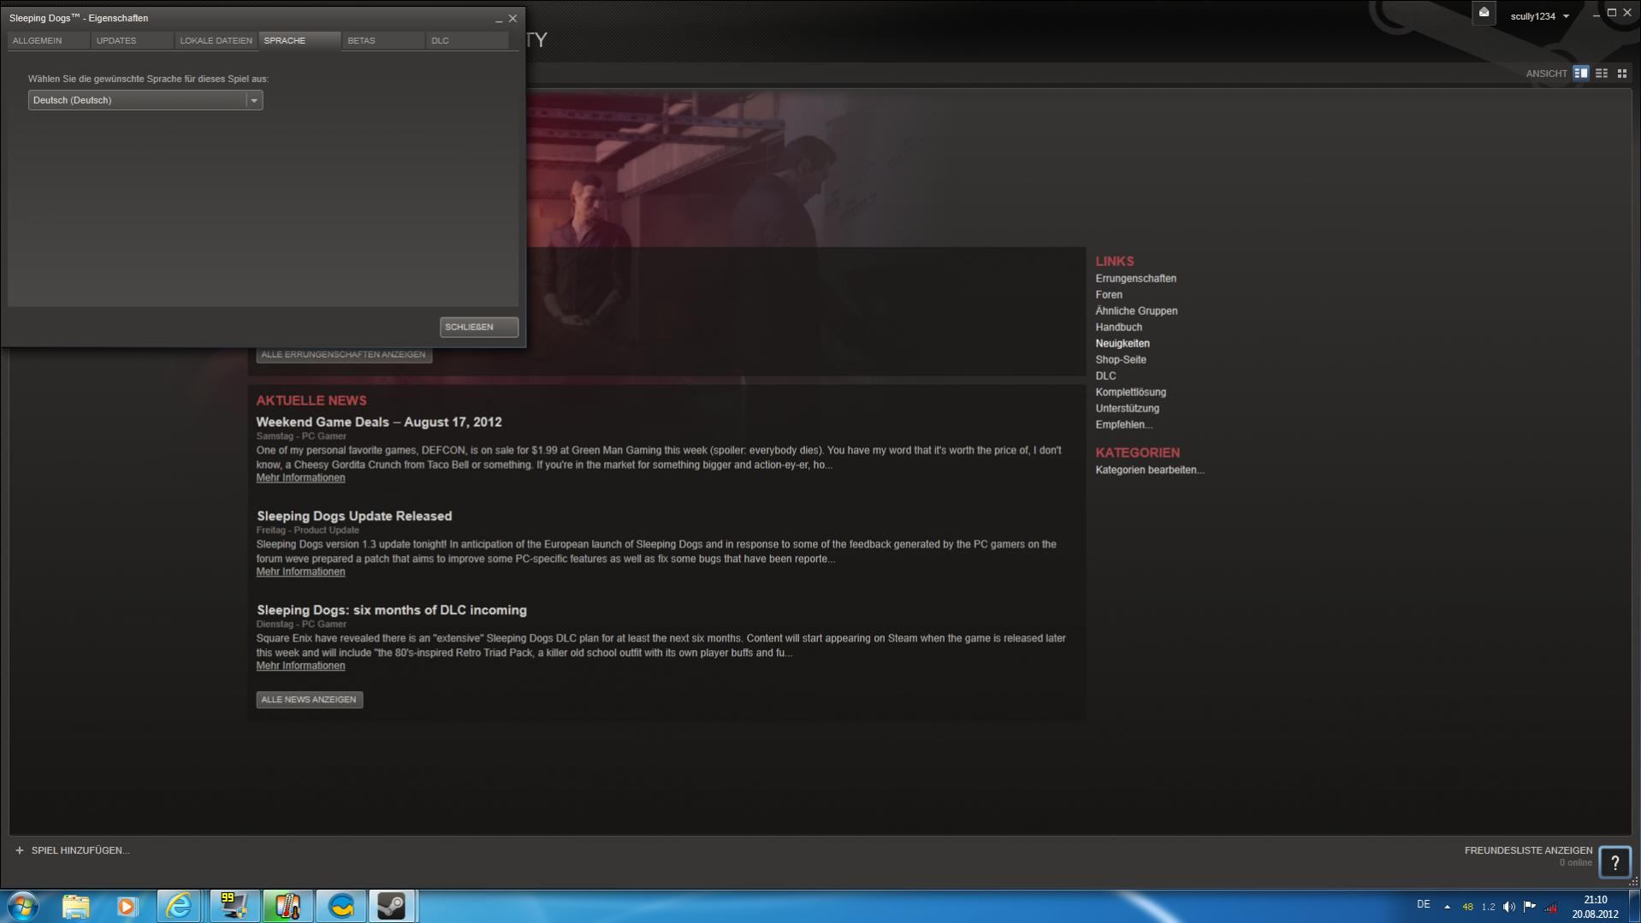Open the language dropdown showing Deutsch
This screenshot has width=1641, height=923.
(x=145, y=100)
